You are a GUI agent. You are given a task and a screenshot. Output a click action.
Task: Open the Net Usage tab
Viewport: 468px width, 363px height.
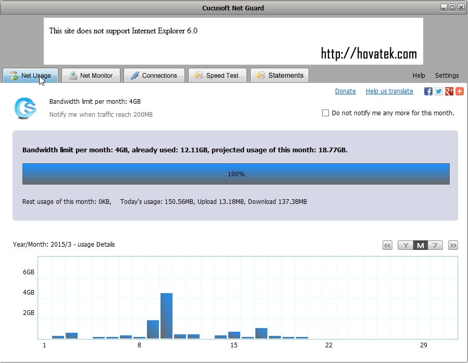pyautogui.click(x=30, y=76)
